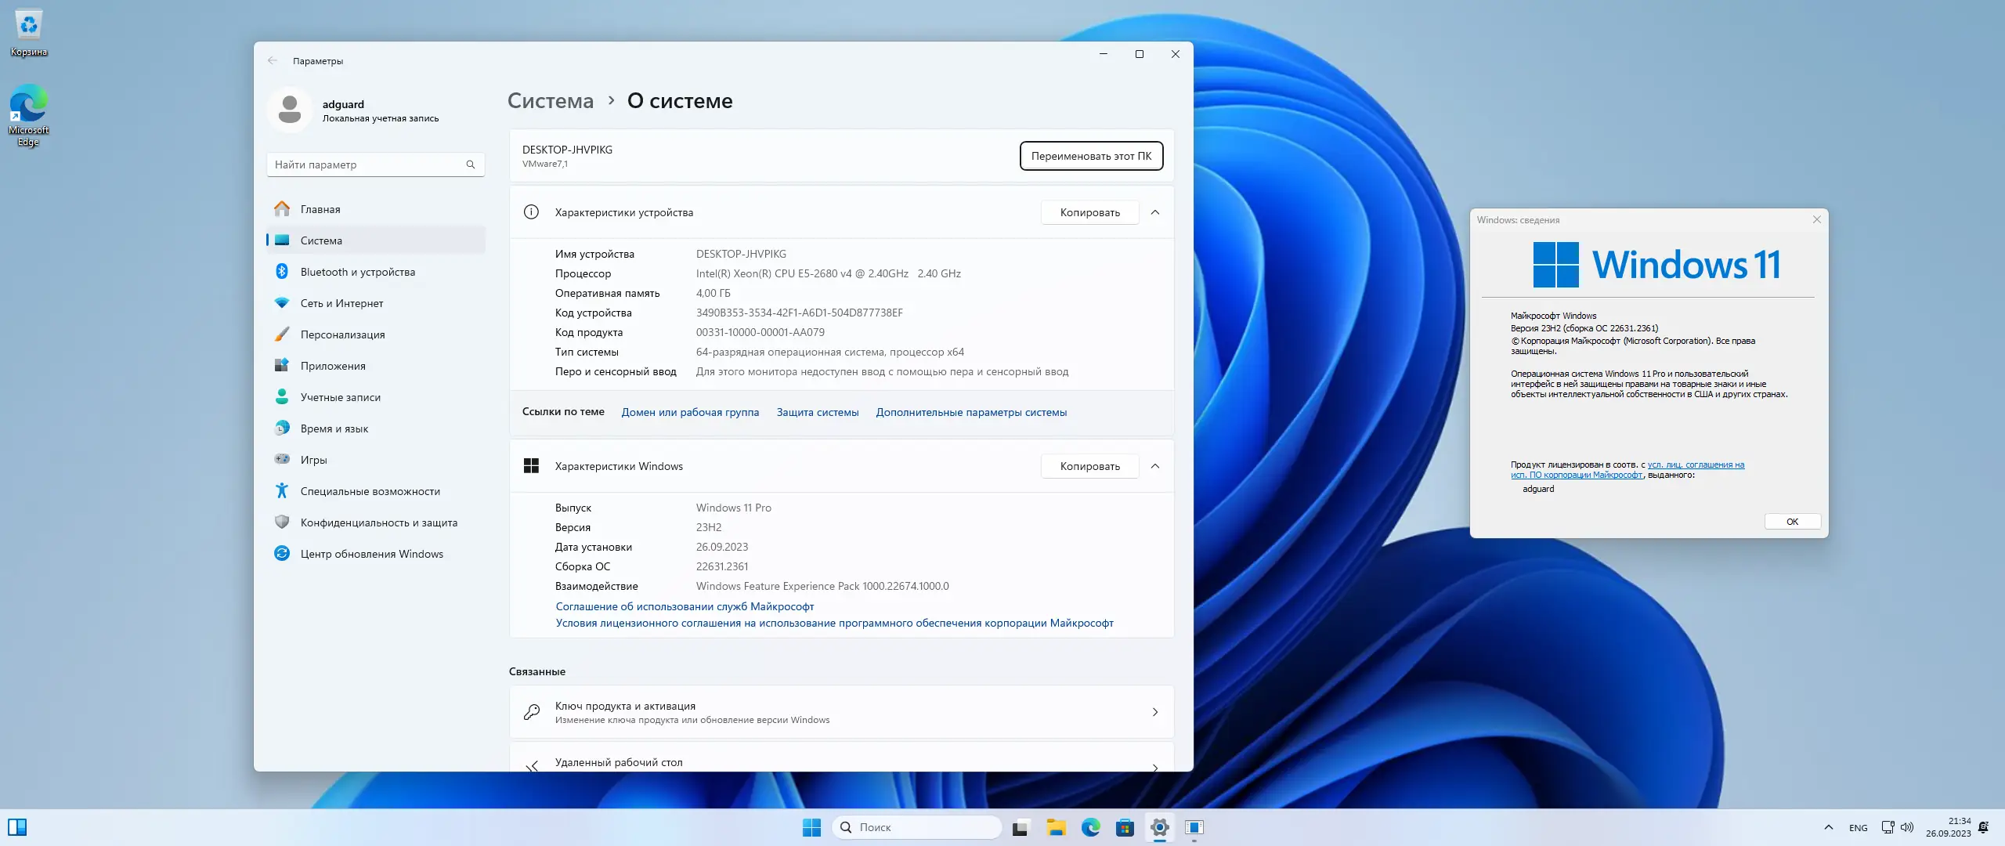2005x846 pixels.
Task: Click Переименовать этот ПК button
Action: pyautogui.click(x=1091, y=156)
